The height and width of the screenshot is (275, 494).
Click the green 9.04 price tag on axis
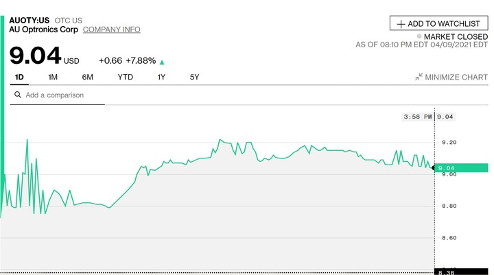[462, 168]
